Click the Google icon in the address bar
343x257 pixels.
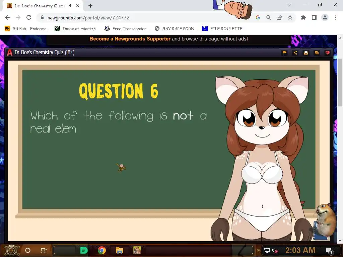click(x=258, y=17)
